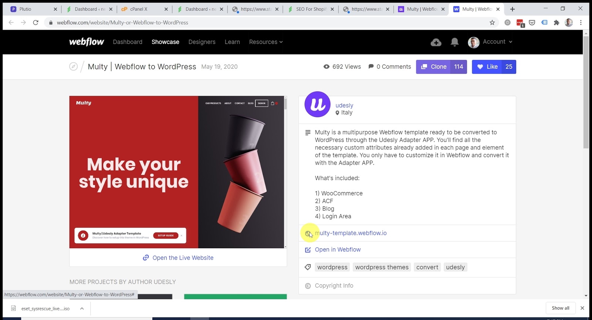Image resolution: width=592 pixels, height=320 pixels.
Task: Click the speech bubble comments icon
Action: [371, 67]
